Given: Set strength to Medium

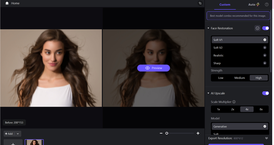Looking at the screenshot, I should point(239,78).
